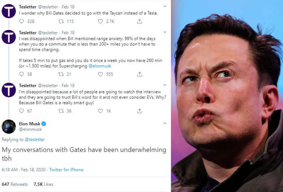The height and width of the screenshot is (192, 283).
Task: Reply to the Taycan tweet with 328 replies
Action: tap(21, 21)
